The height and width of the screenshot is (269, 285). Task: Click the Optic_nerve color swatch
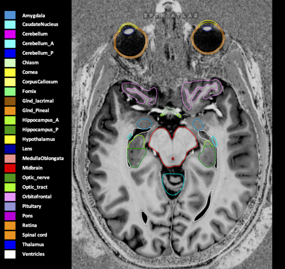pos(10,178)
